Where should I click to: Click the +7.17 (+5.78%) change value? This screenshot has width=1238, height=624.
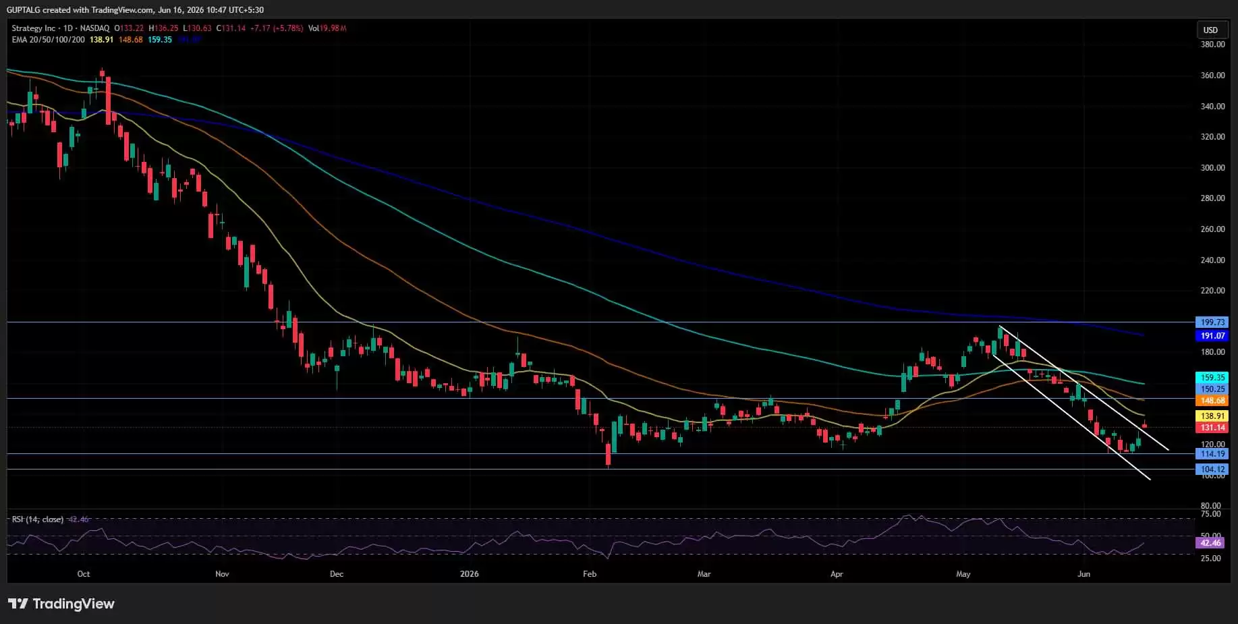pos(277,28)
